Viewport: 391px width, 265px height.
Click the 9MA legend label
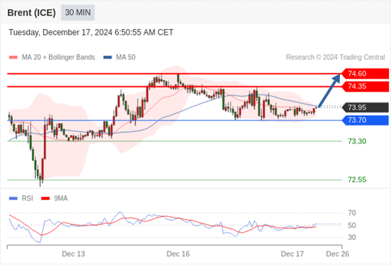point(61,199)
